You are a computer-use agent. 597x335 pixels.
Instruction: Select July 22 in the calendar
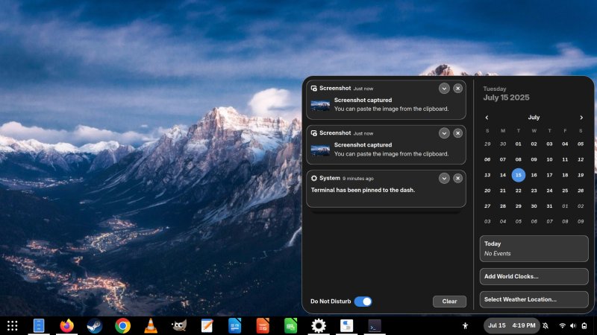tap(518, 191)
